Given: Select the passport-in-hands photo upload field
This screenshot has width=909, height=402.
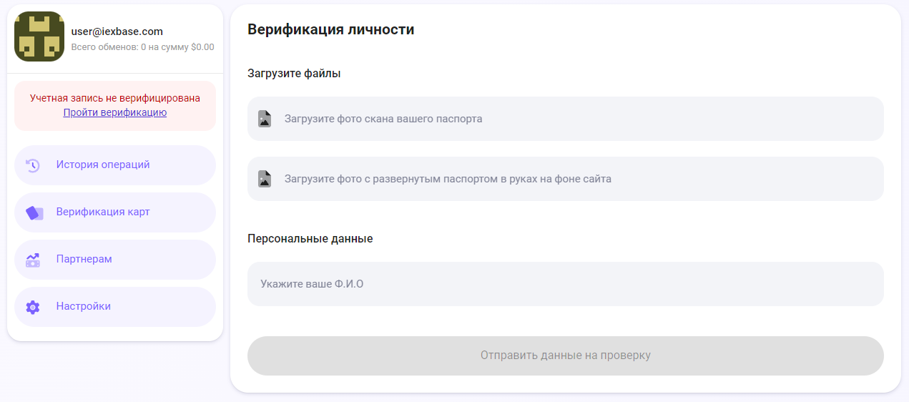Looking at the screenshot, I should [x=565, y=179].
